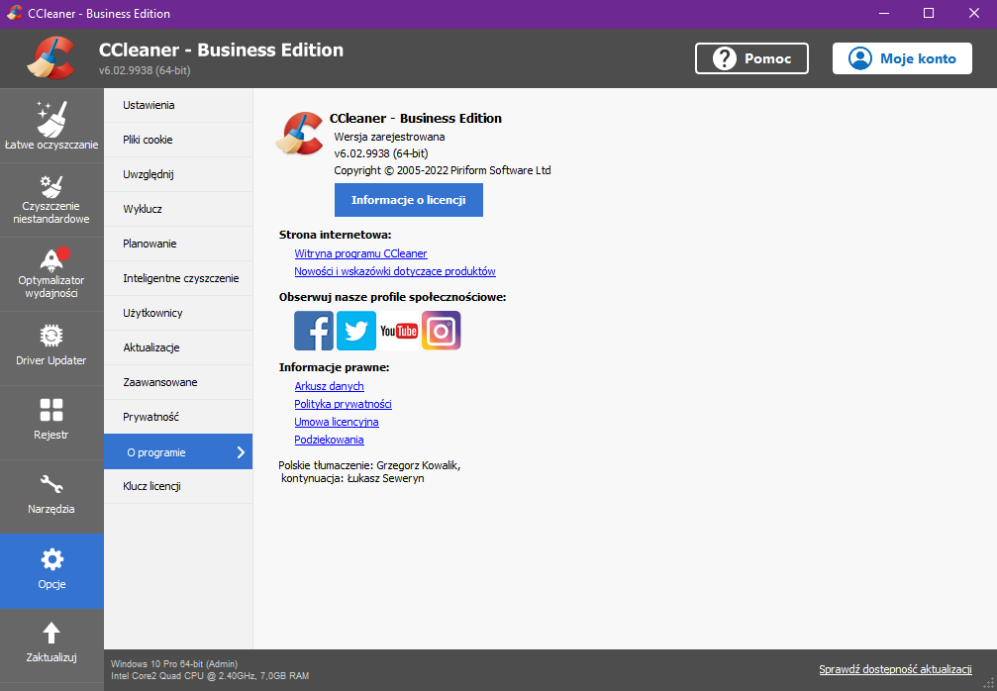Open Nowości i wskazówki dotyczące produktów link
The height and width of the screenshot is (691, 997).
pyautogui.click(x=395, y=271)
